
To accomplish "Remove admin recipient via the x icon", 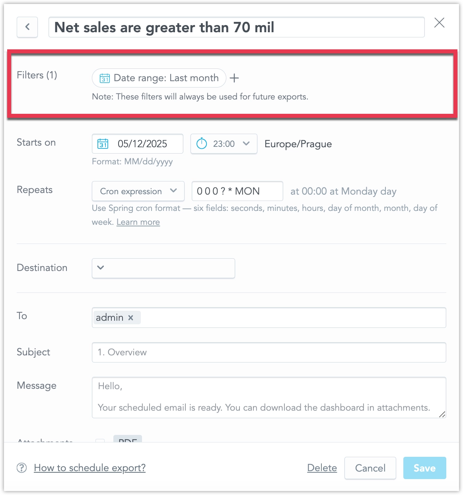I will 131,318.
